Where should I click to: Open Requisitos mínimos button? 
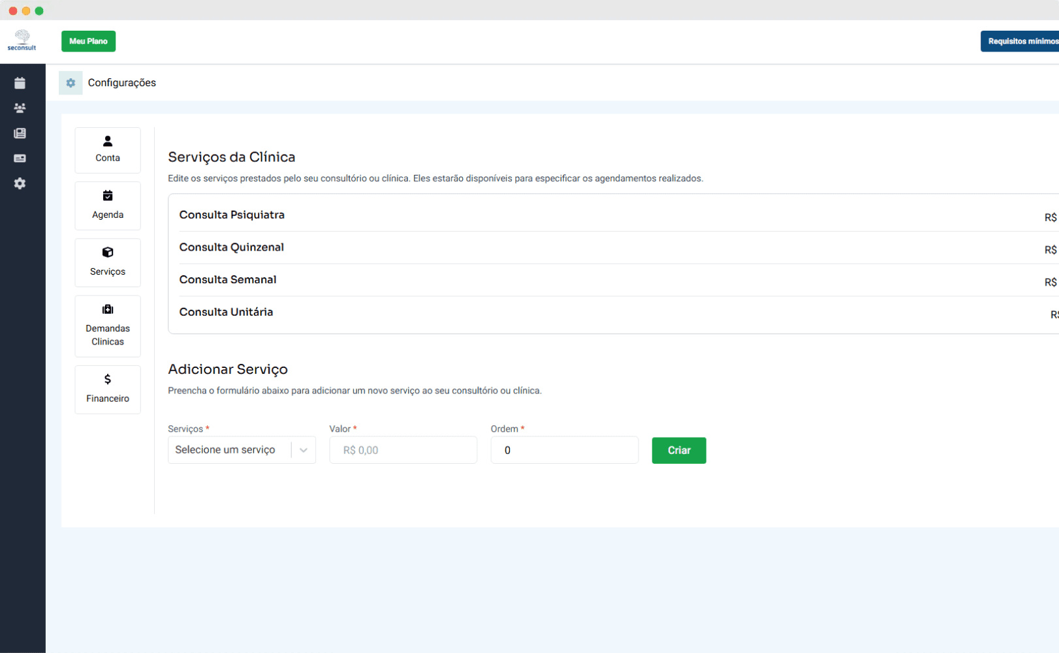(x=1020, y=41)
